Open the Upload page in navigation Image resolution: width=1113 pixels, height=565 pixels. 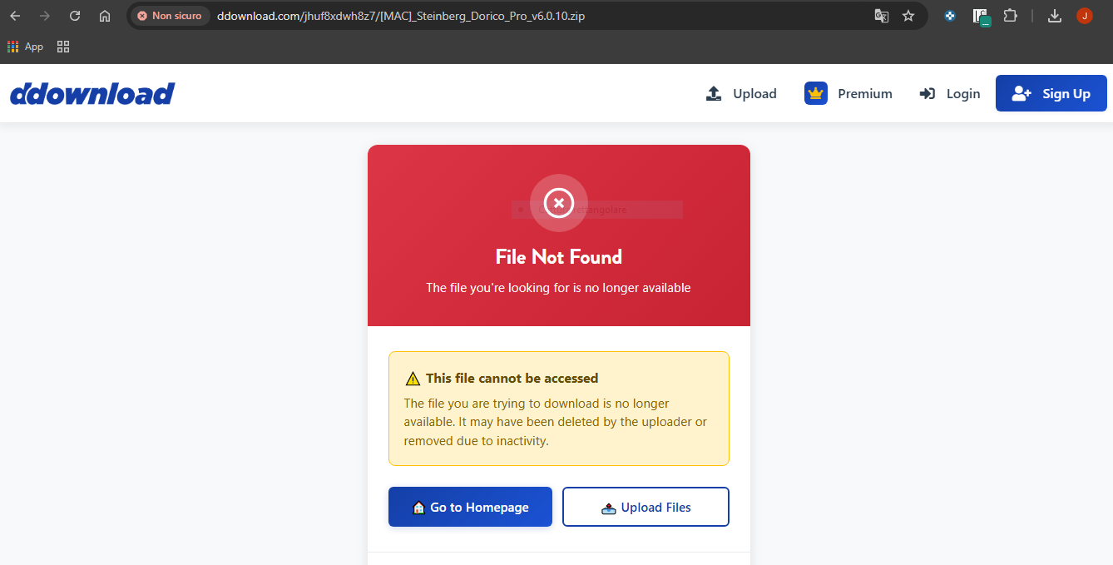click(x=741, y=93)
